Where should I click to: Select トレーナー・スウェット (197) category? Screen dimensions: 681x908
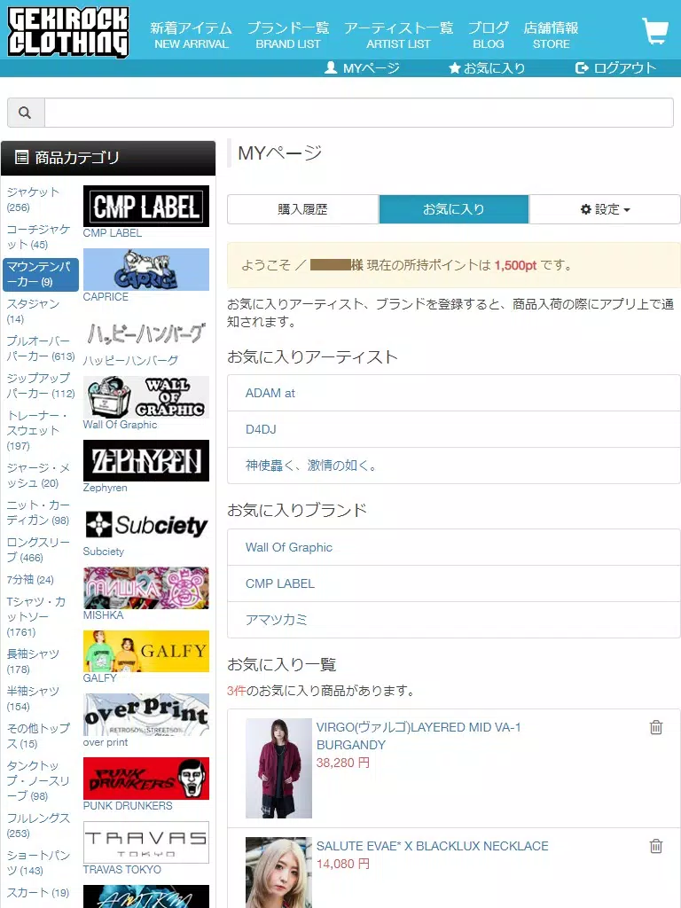click(37, 430)
